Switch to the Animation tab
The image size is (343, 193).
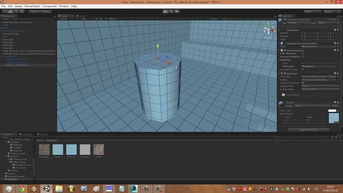tap(26, 135)
